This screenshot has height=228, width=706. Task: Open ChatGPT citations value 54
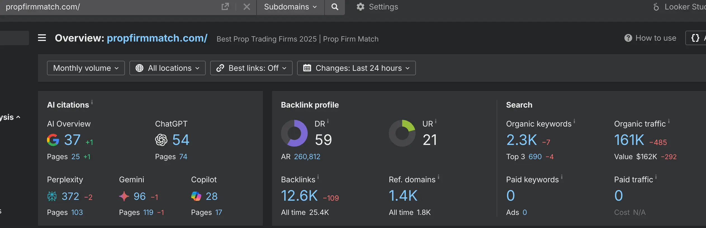point(181,140)
